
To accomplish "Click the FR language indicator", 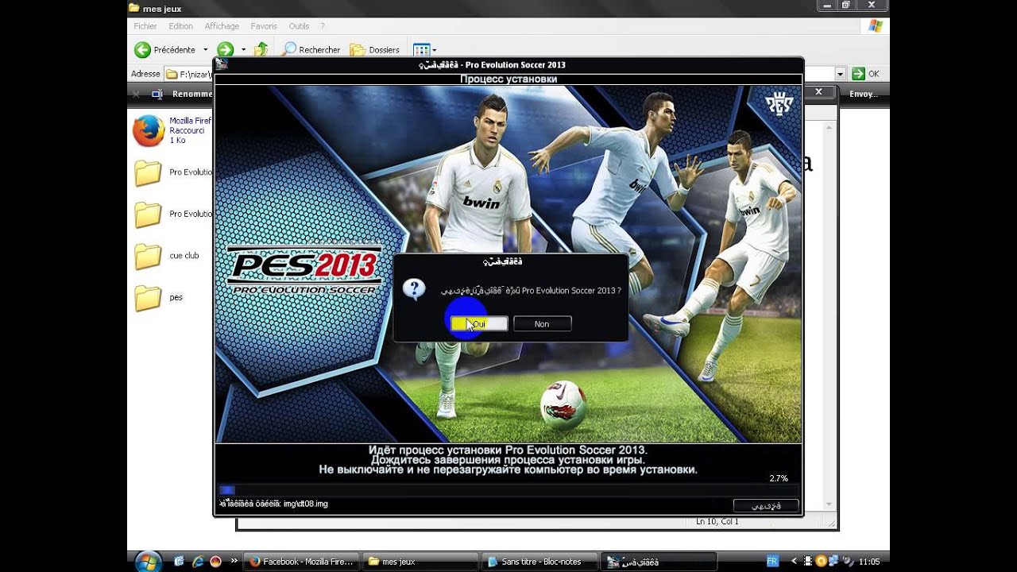I will pyautogui.click(x=772, y=561).
